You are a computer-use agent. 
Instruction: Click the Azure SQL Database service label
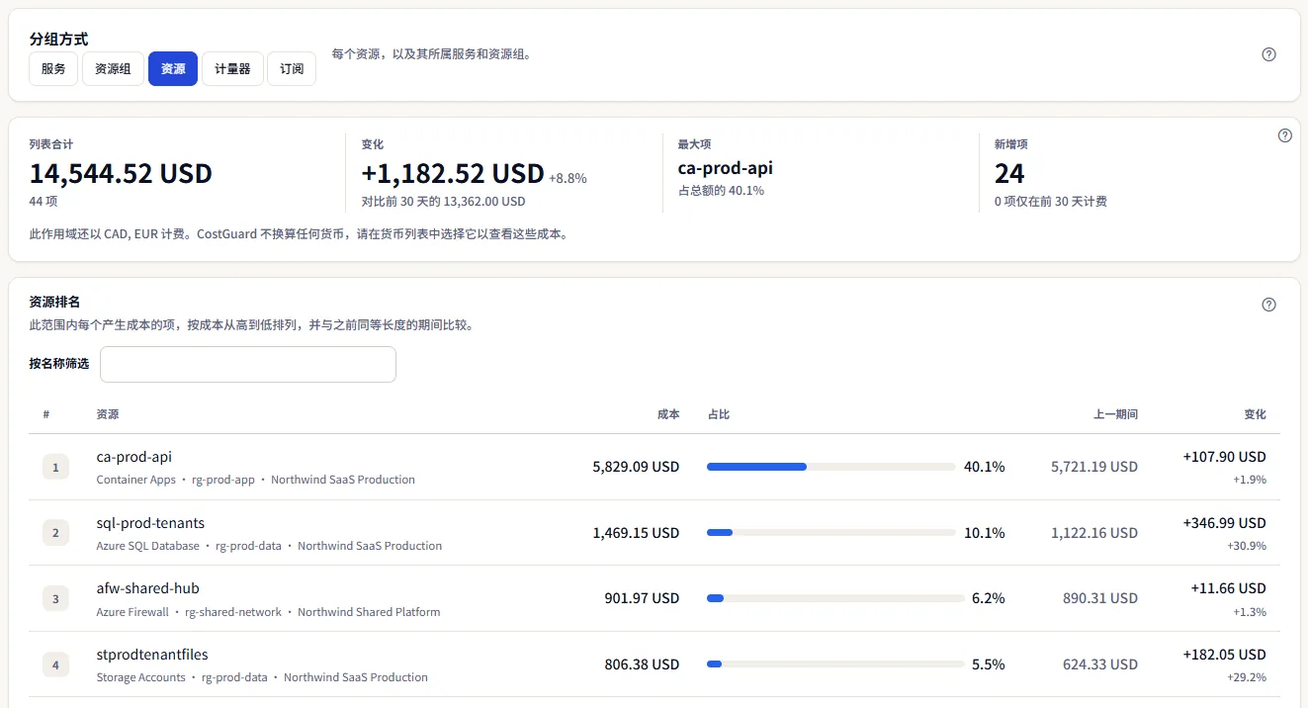tap(147, 546)
